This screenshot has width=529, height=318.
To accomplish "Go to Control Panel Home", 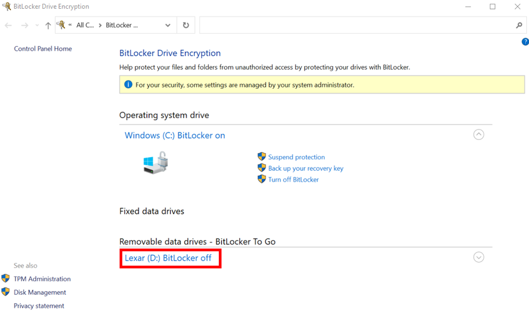I will tap(43, 48).
